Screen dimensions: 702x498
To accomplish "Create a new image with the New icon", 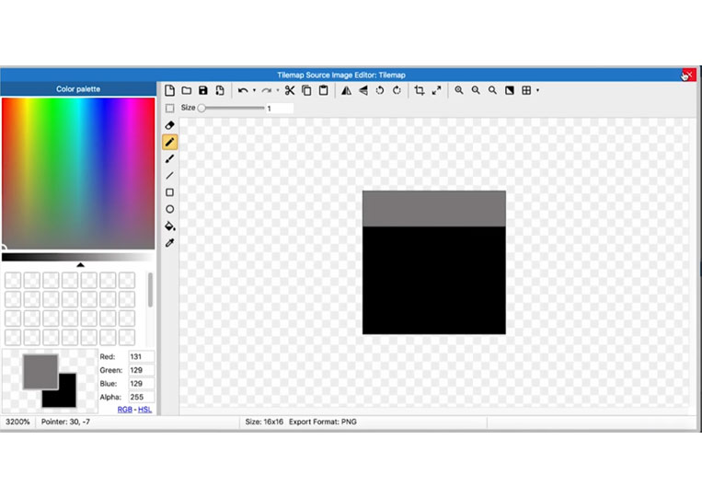I will coord(169,90).
